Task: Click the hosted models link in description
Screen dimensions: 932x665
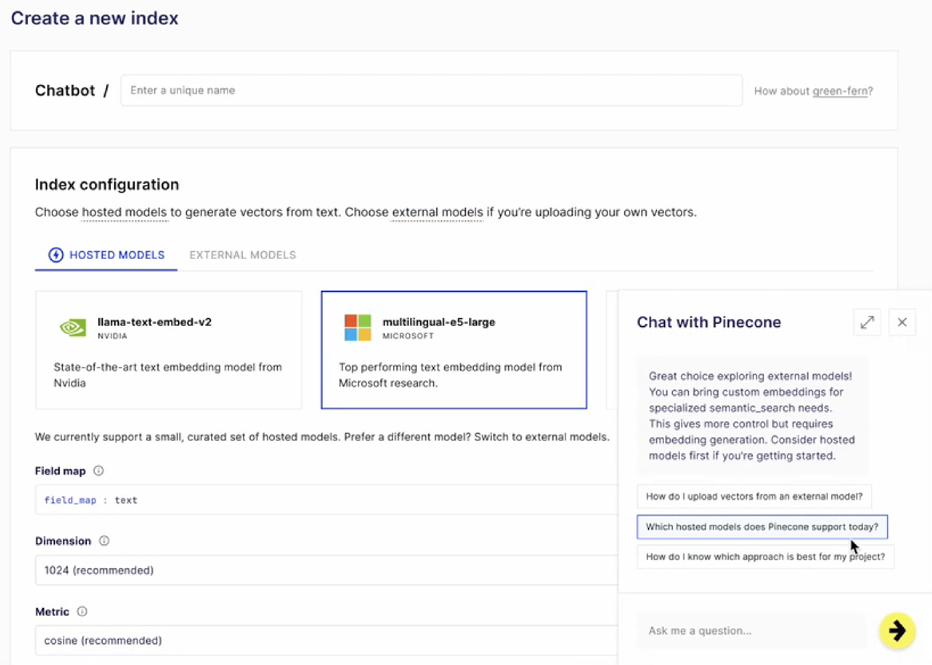Action: (124, 212)
